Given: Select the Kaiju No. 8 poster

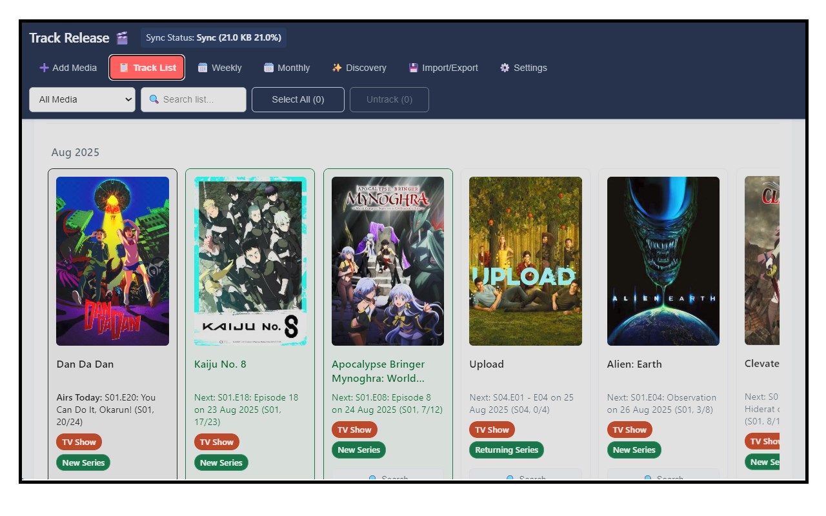Looking at the screenshot, I should pos(250,261).
